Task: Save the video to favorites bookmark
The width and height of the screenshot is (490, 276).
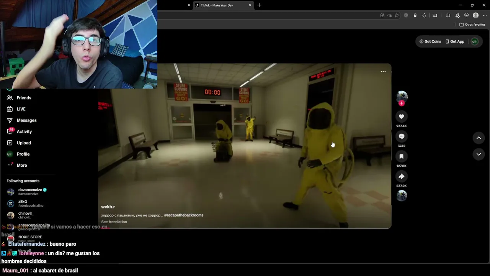Action: [401, 156]
